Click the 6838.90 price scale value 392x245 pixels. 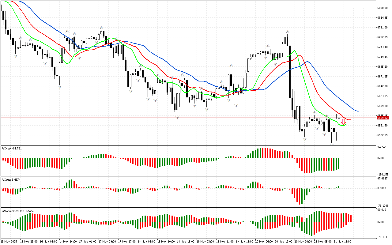[383, 8]
